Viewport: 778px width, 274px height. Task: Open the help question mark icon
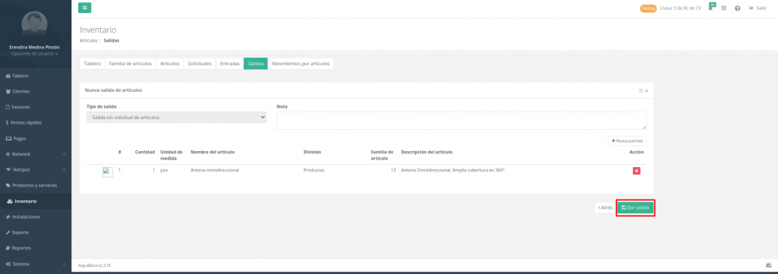coord(737,8)
